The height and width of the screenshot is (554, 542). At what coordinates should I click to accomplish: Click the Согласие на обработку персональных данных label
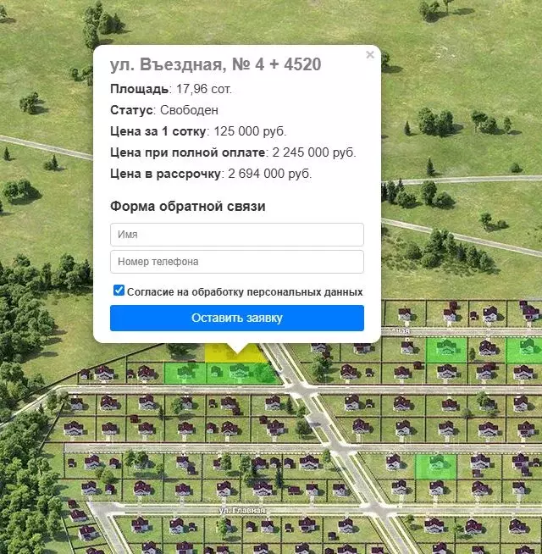(x=245, y=291)
